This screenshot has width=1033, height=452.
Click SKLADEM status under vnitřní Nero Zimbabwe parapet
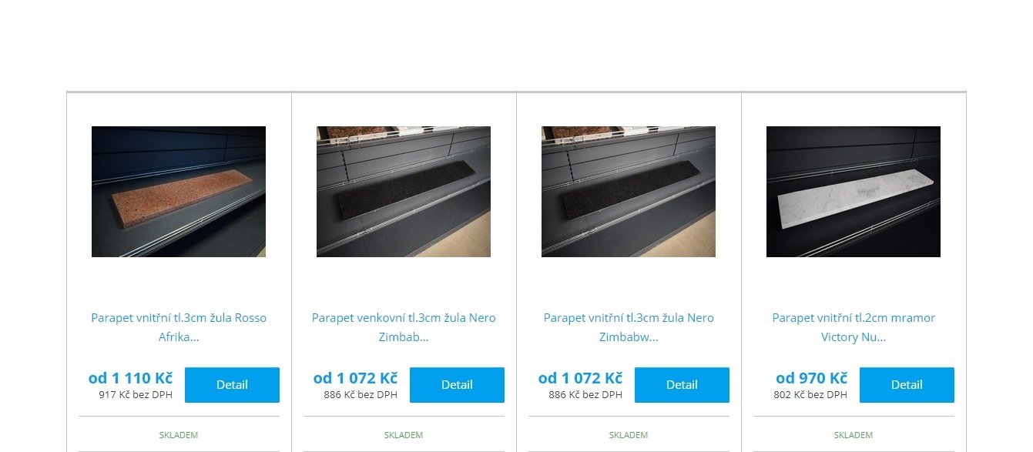click(629, 435)
